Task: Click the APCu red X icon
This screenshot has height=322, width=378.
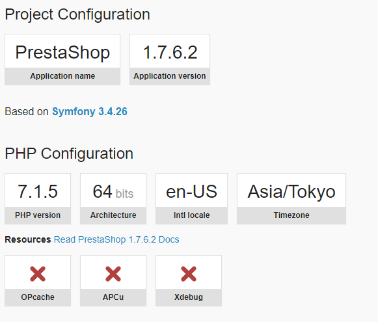Action: [113, 274]
